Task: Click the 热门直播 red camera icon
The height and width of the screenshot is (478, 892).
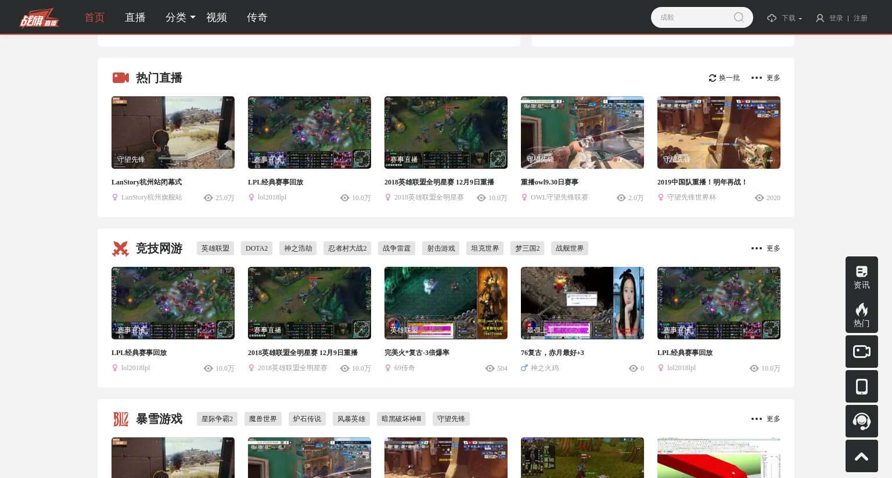Action: click(121, 78)
